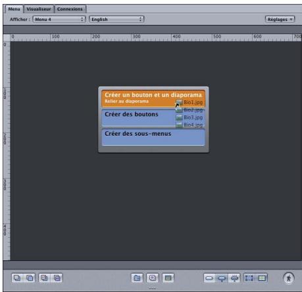Open the English language dropdown

tap(116, 19)
